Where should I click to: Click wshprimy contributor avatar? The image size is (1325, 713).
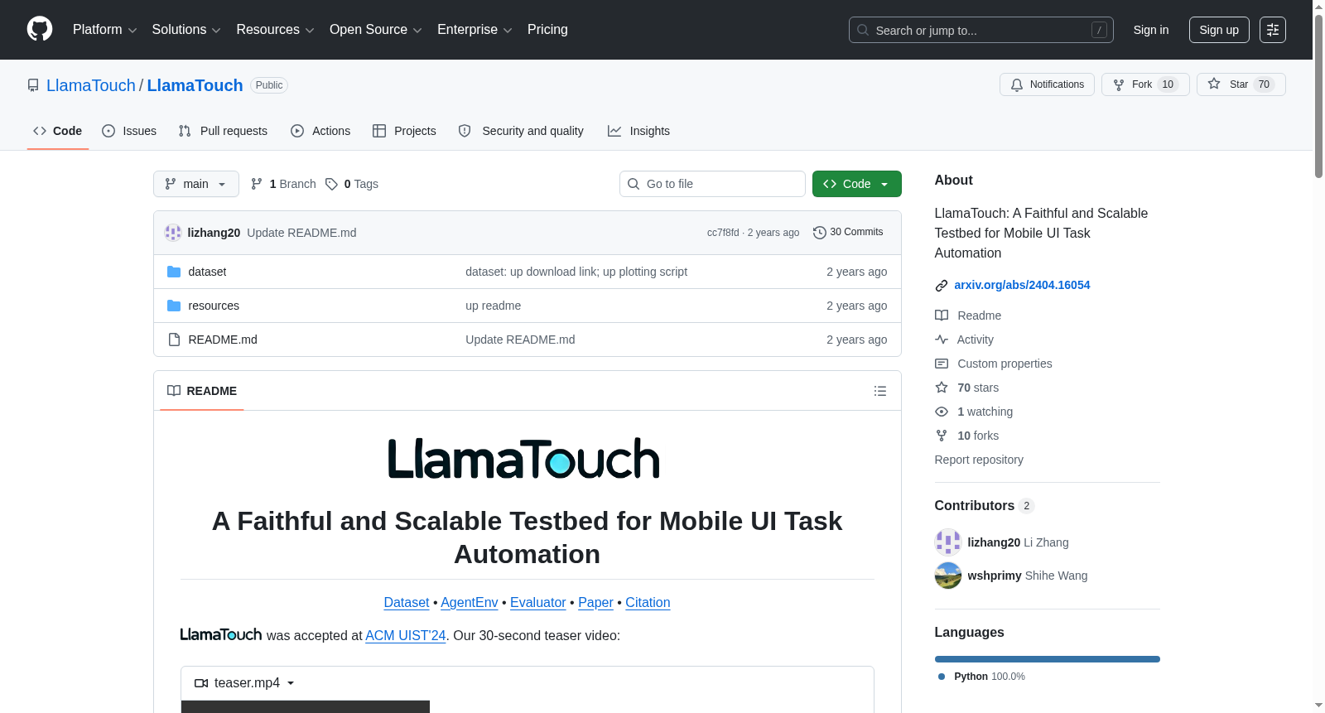click(948, 576)
